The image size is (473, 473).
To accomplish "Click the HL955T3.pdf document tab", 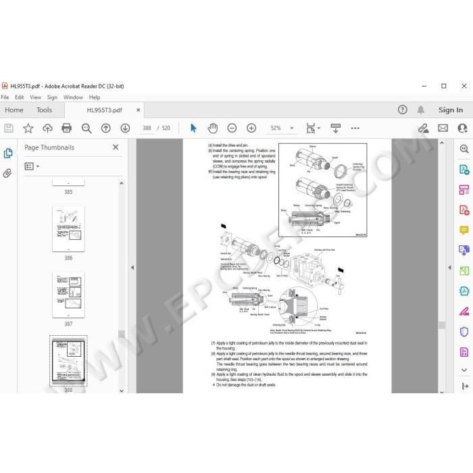I will point(104,109).
